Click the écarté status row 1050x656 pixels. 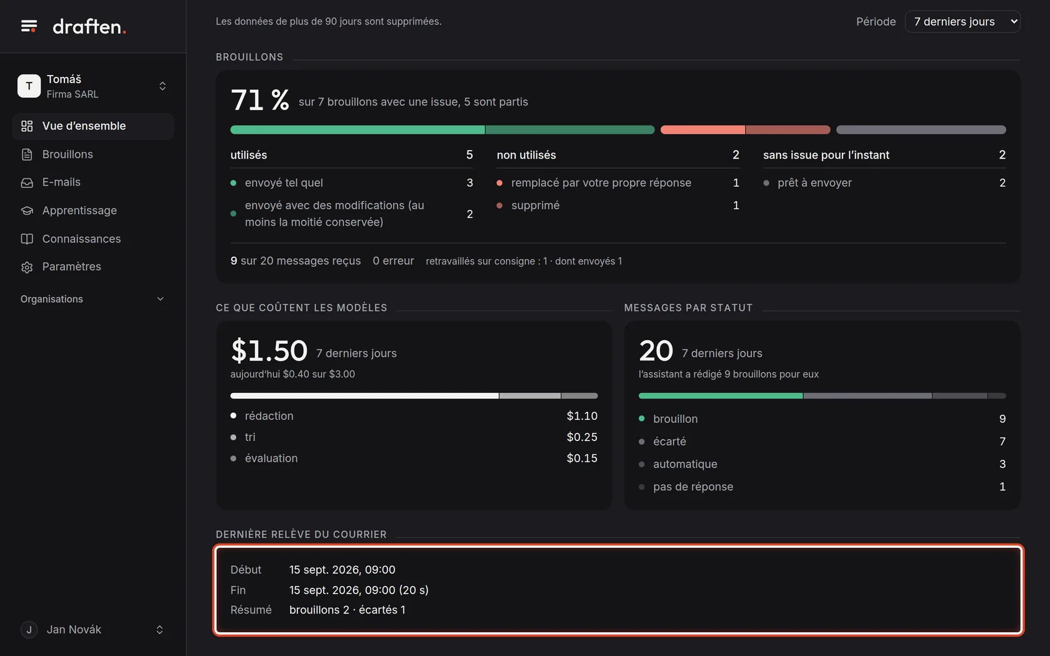(x=822, y=442)
